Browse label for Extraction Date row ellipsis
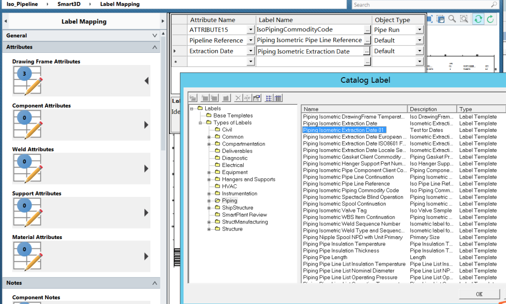This screenshot has height=304, width=506. click(x=366, y=51)
